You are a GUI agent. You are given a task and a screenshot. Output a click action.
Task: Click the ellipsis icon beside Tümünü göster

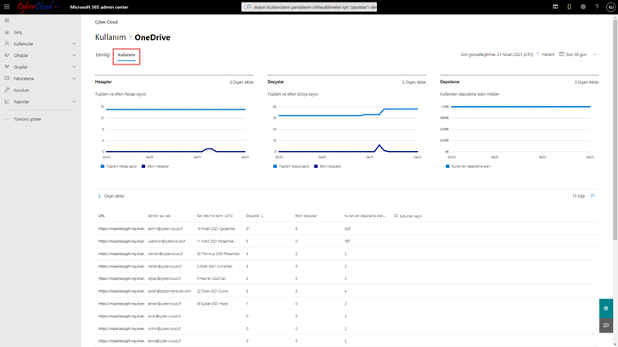tap(7, 119)
